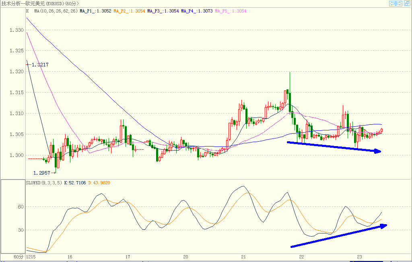Click the 1.320 price axis label
The image size is (412, 262).
[x=16, y=72]
